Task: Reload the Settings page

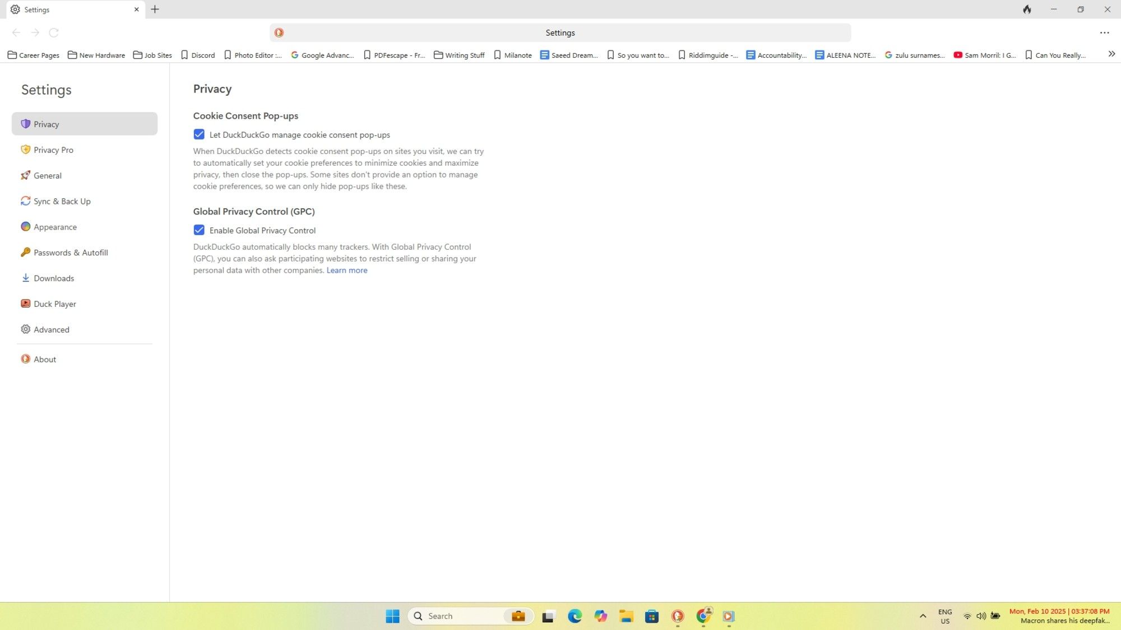Action: tap(54, 32)
